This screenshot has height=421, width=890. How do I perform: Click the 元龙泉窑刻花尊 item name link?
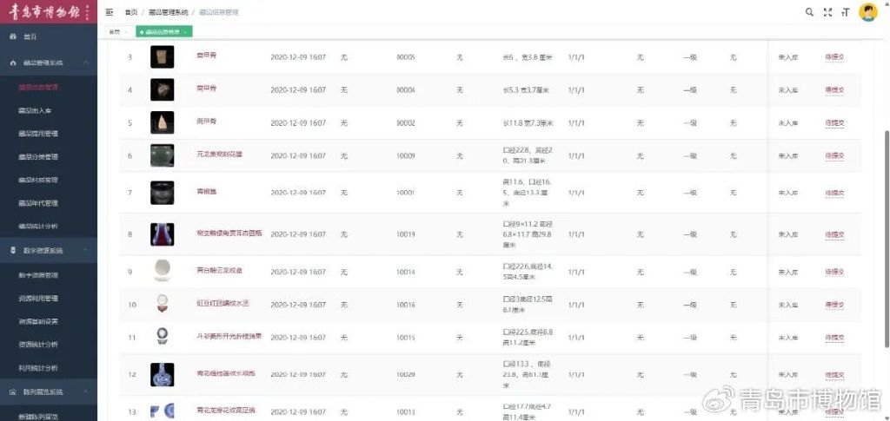(219, 156)
